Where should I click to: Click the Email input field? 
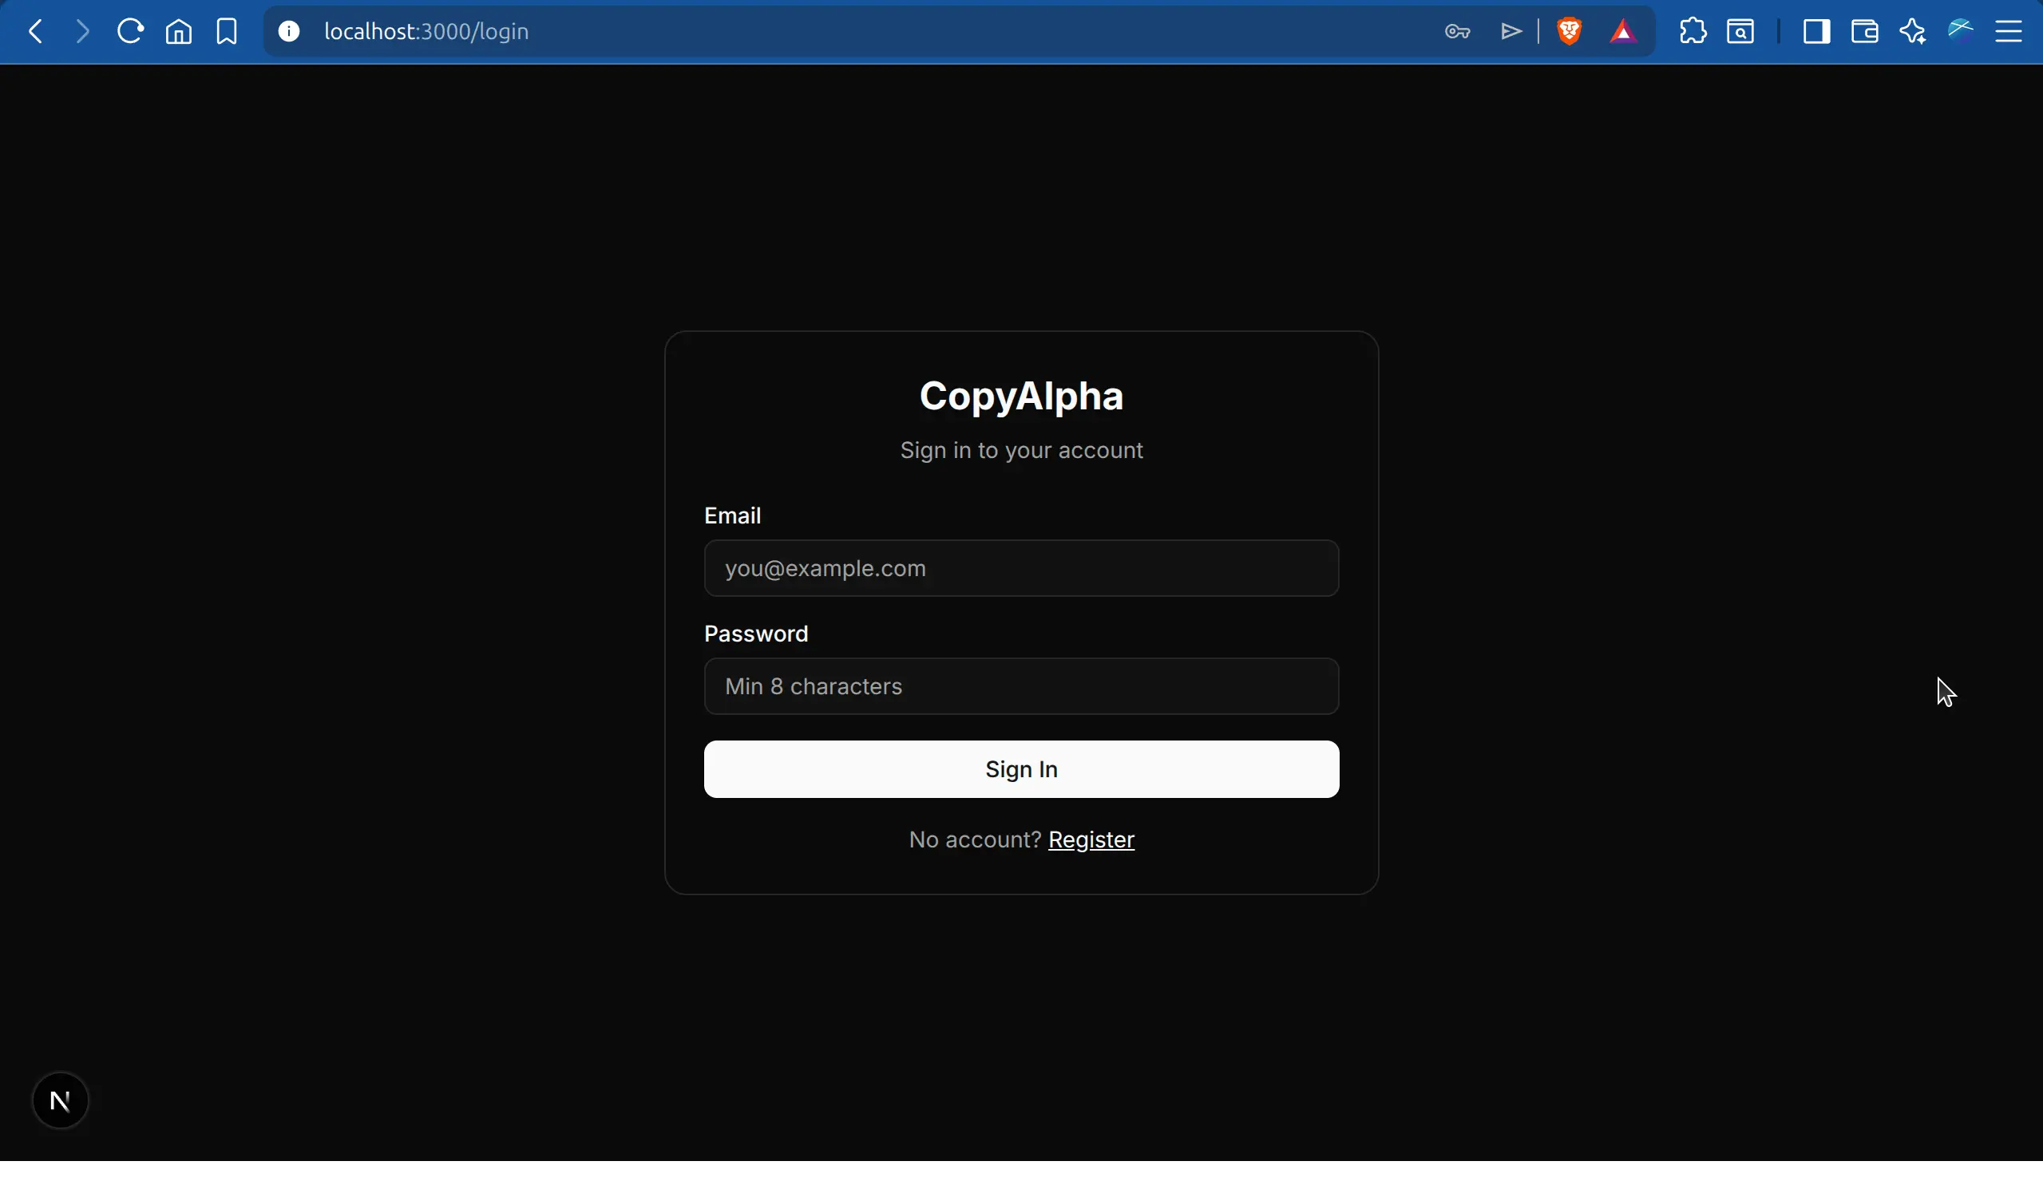1020,567
